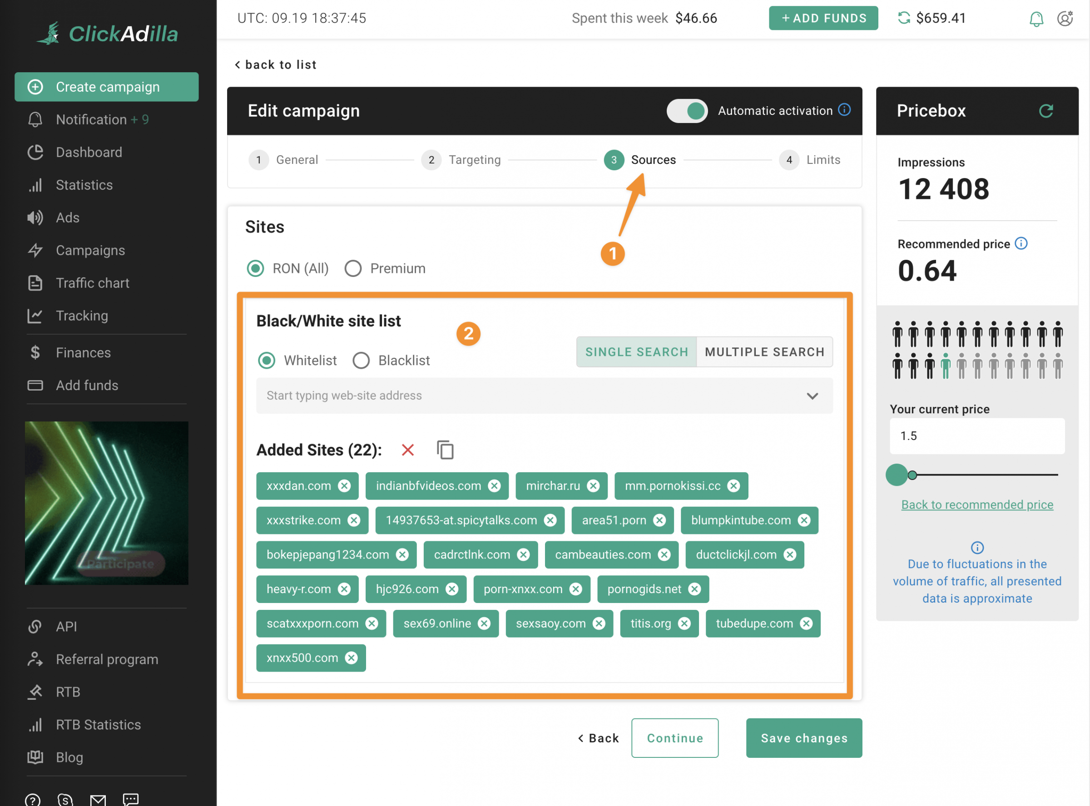Choose the Blacklist radio button
The height and width of the screenshot is (806, 1090).
(x=361, y=361)
